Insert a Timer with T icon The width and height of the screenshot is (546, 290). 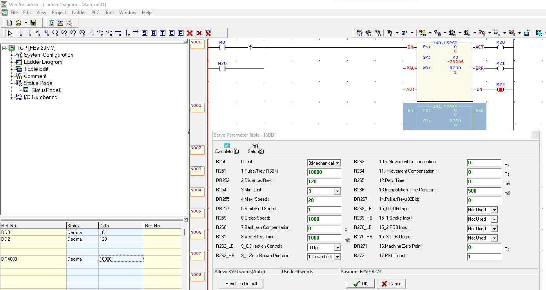click(163, 33)
